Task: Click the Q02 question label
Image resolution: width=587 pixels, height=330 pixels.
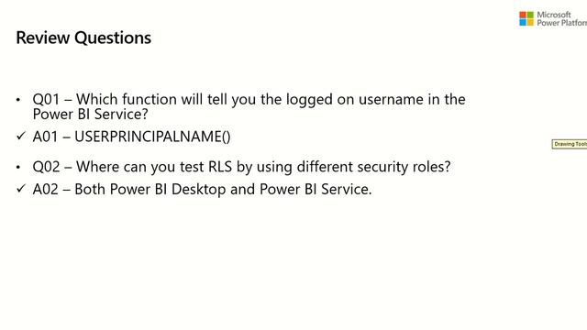Action: point(46,167)
